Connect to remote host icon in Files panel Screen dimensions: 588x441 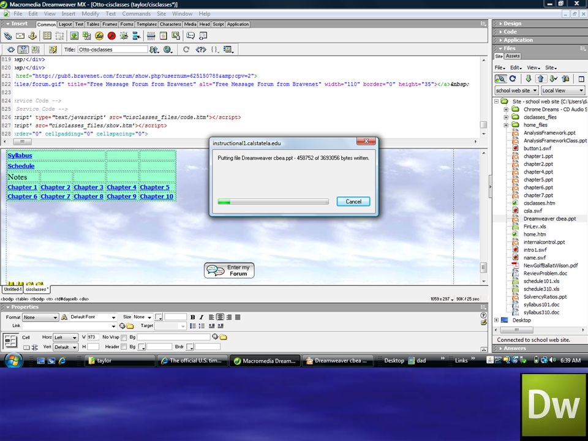pyautogui.click(x=500, y=79)
